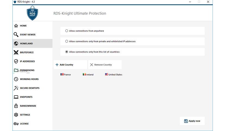227x131 pixels.
Task: Click Add Country button
Action: pos(70,65)
